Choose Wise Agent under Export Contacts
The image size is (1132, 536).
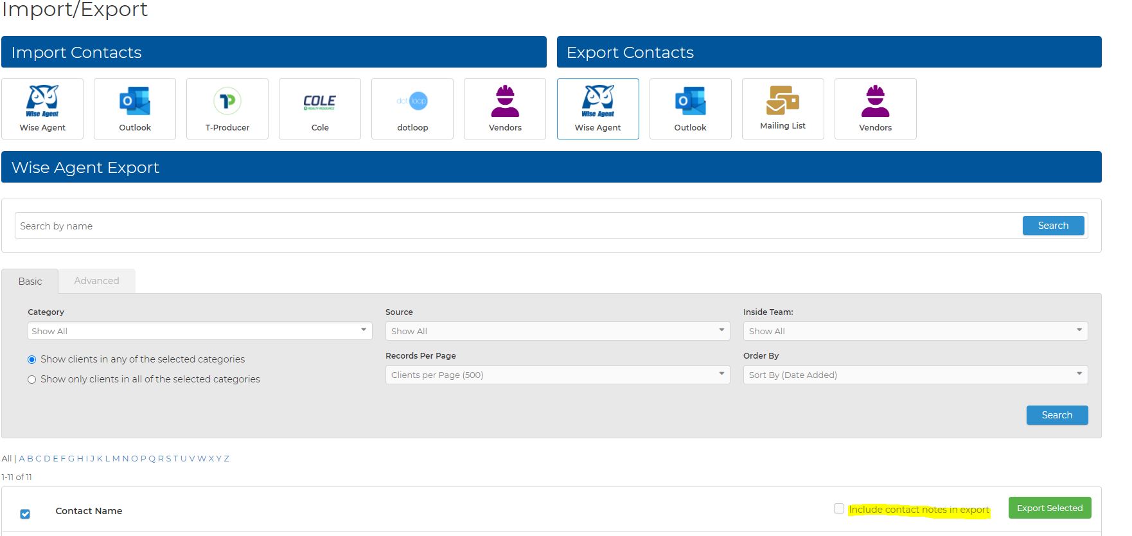point(598,109)
